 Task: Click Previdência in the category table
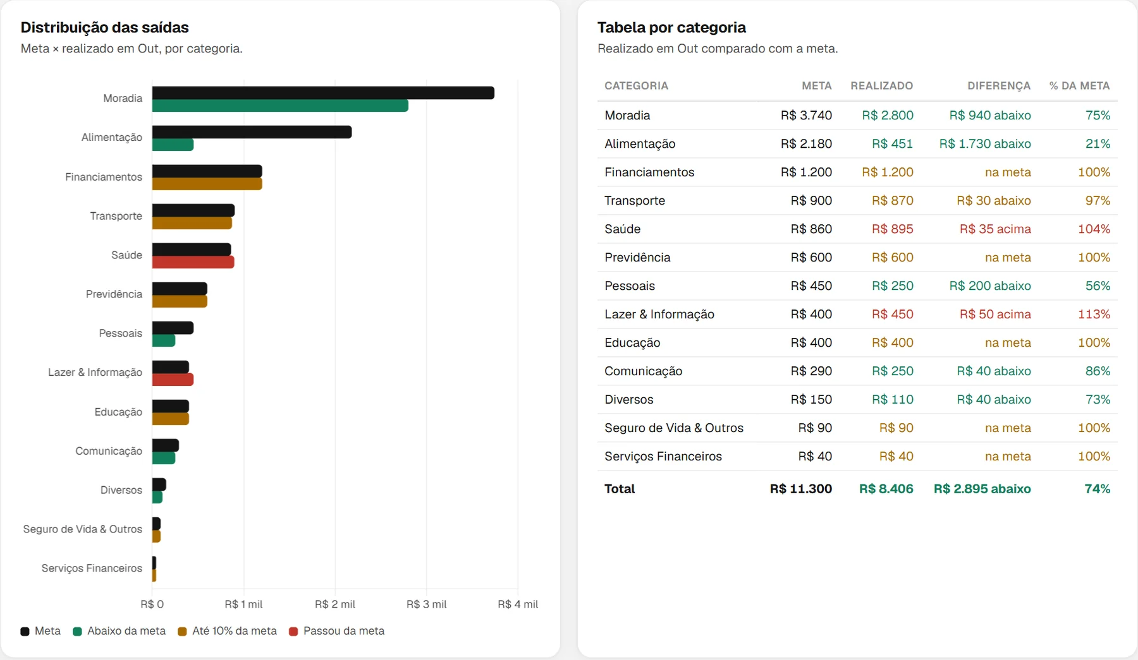pos(637,258)
